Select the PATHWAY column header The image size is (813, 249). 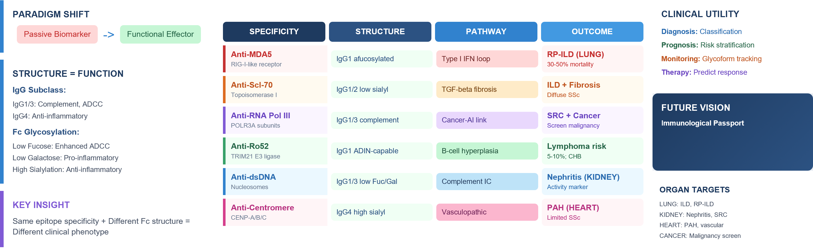486,32
